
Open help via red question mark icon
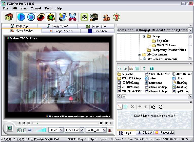point(117,17)
